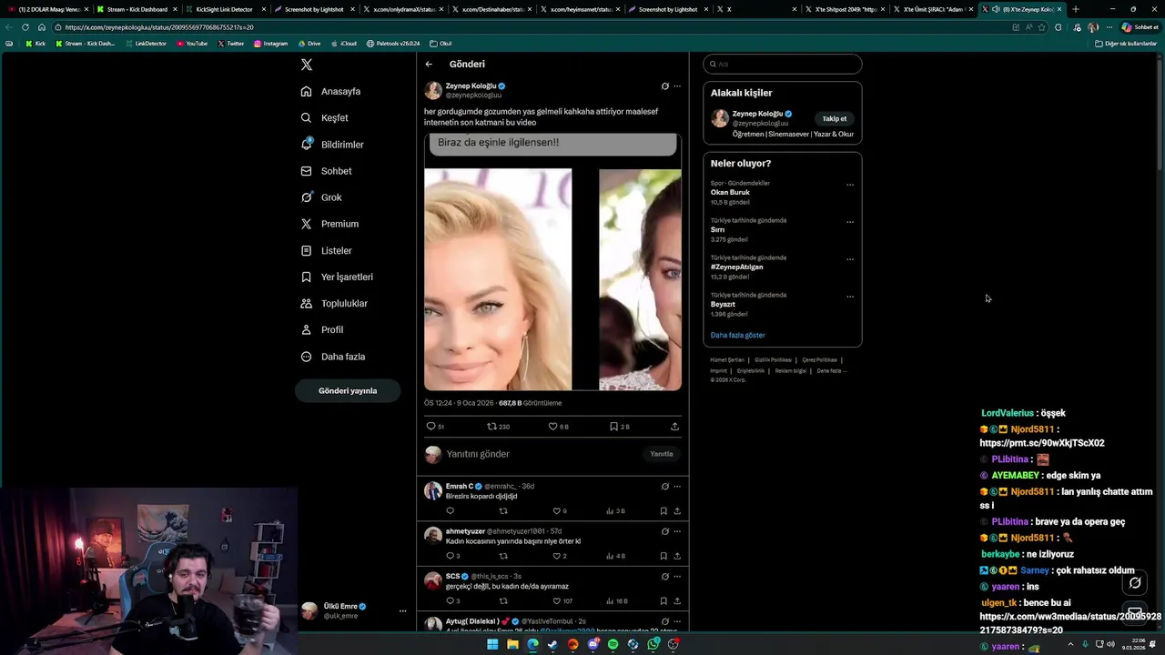The height and width of the screenshot is (655, 1165).
Task: Open Njord5811's prnt.sc chat link
Action: click(x=1042, y=443)
